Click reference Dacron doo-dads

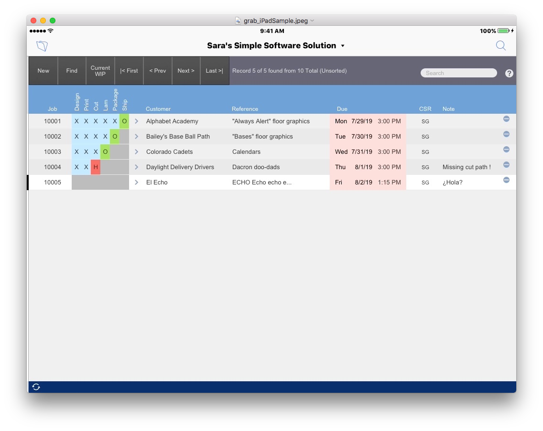(256, 167)
